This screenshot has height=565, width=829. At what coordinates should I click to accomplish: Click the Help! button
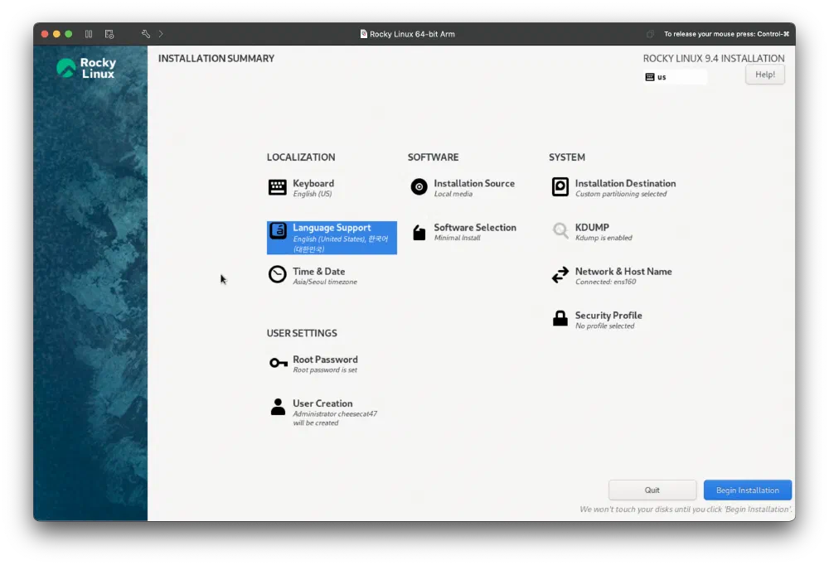[x=764, y=74]
